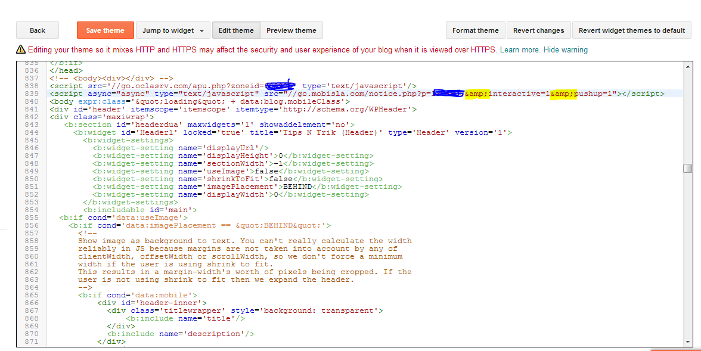Click the Back button

click(x=38, y=30)
